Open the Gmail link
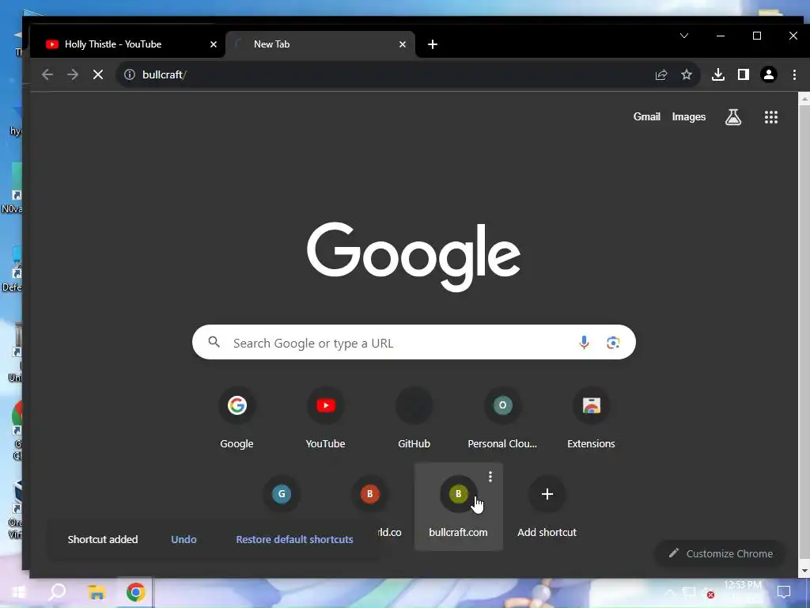Image resolution: width=810 pixels, height=608 pixels. [x=647, y=117]
